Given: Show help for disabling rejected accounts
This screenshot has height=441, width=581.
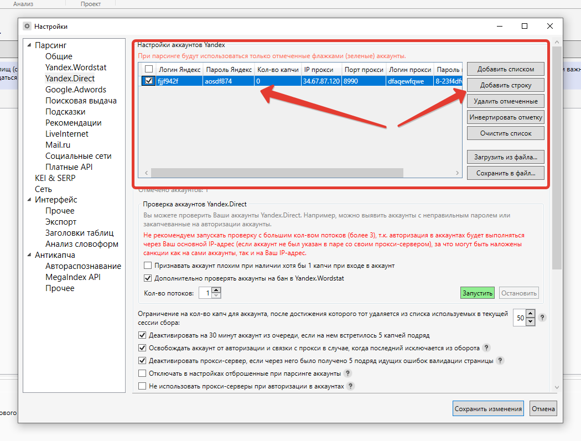Looking at the screenshot, I should 347,373.
